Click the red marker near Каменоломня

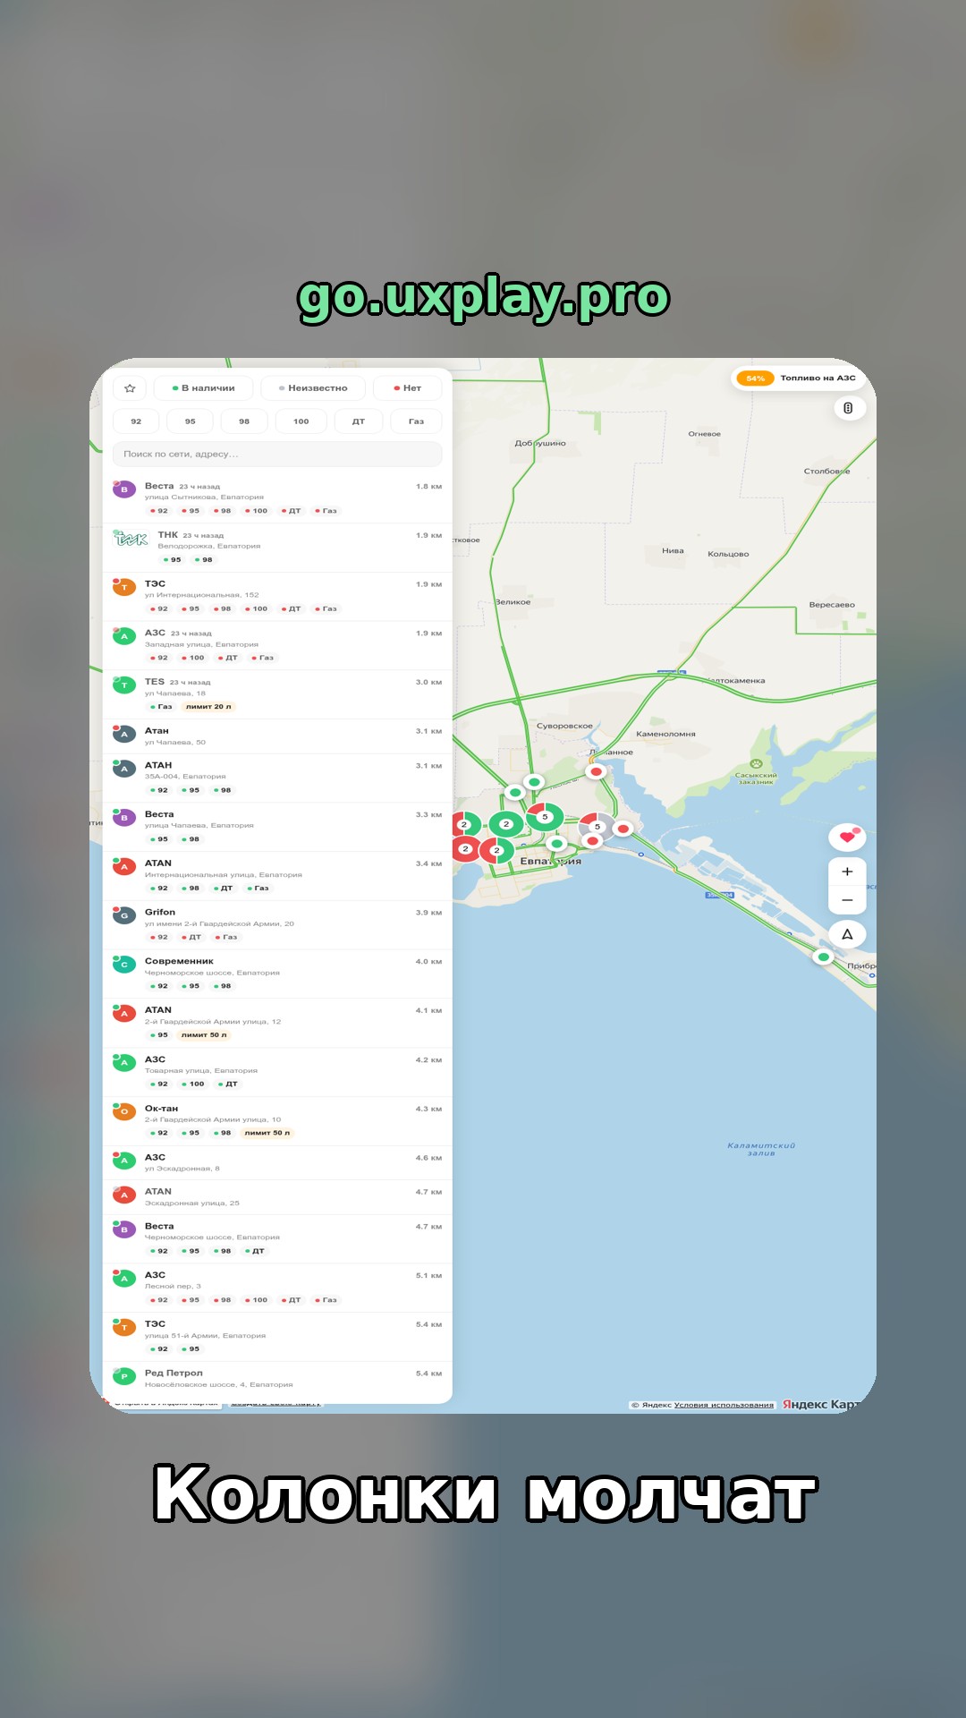click(x=596, y=771)
